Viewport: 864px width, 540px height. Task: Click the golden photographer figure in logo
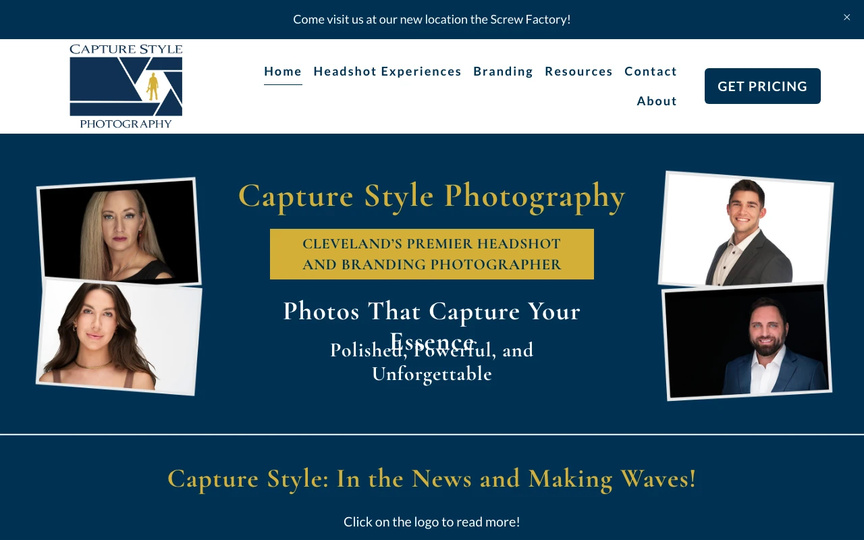point(153,86)
